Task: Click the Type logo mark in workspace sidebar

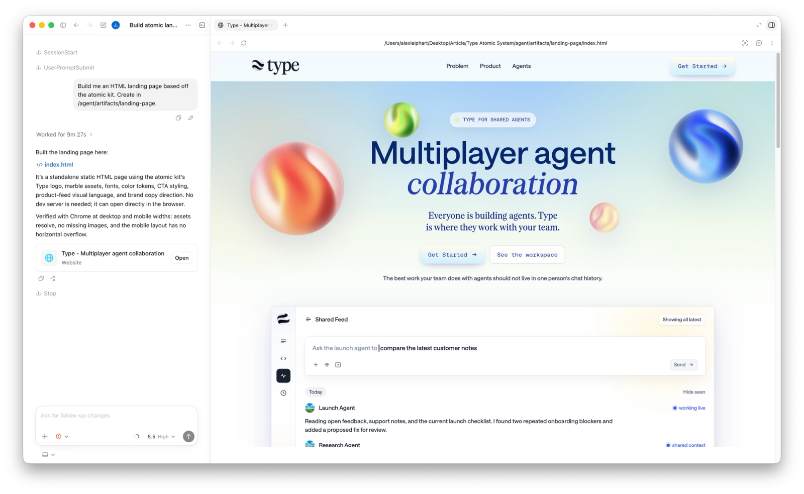Action: click(283, 319)
